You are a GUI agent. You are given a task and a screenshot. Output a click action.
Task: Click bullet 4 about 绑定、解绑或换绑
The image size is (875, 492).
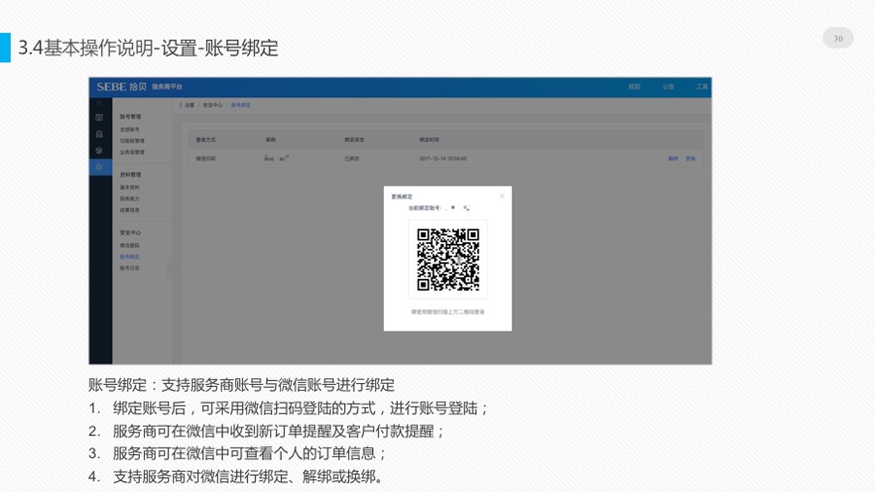235,477
